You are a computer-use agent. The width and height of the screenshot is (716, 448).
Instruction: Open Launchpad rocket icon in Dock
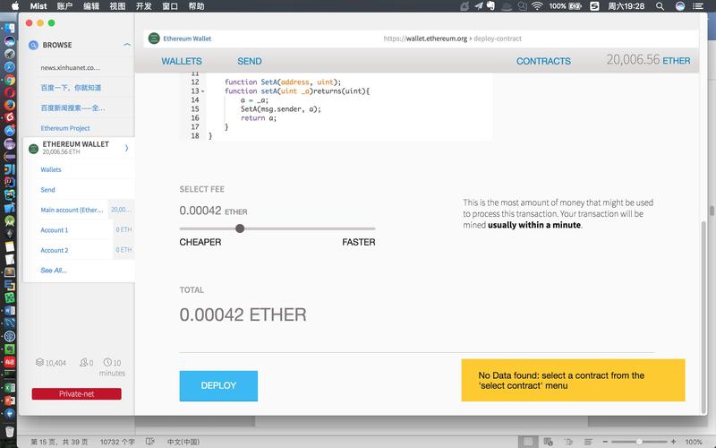(10, 54)
